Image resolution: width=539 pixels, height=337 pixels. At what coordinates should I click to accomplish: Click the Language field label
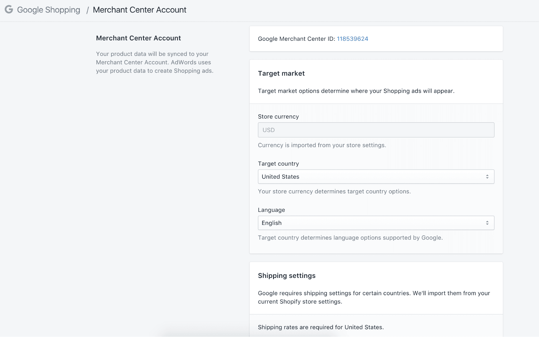pyautogui.click(x=271, y=210)
